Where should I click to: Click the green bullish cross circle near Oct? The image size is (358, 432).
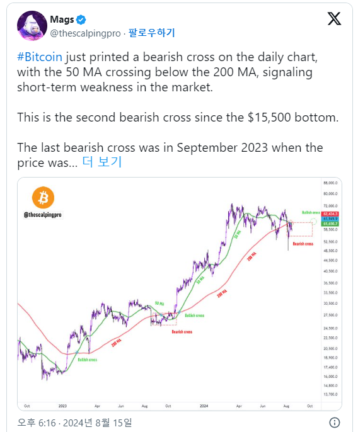(x=313, y=221)
